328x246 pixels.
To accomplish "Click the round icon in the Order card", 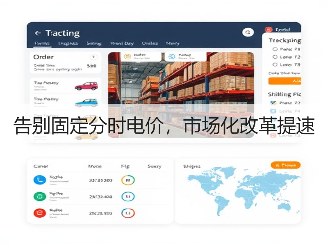I will [93, 57].
